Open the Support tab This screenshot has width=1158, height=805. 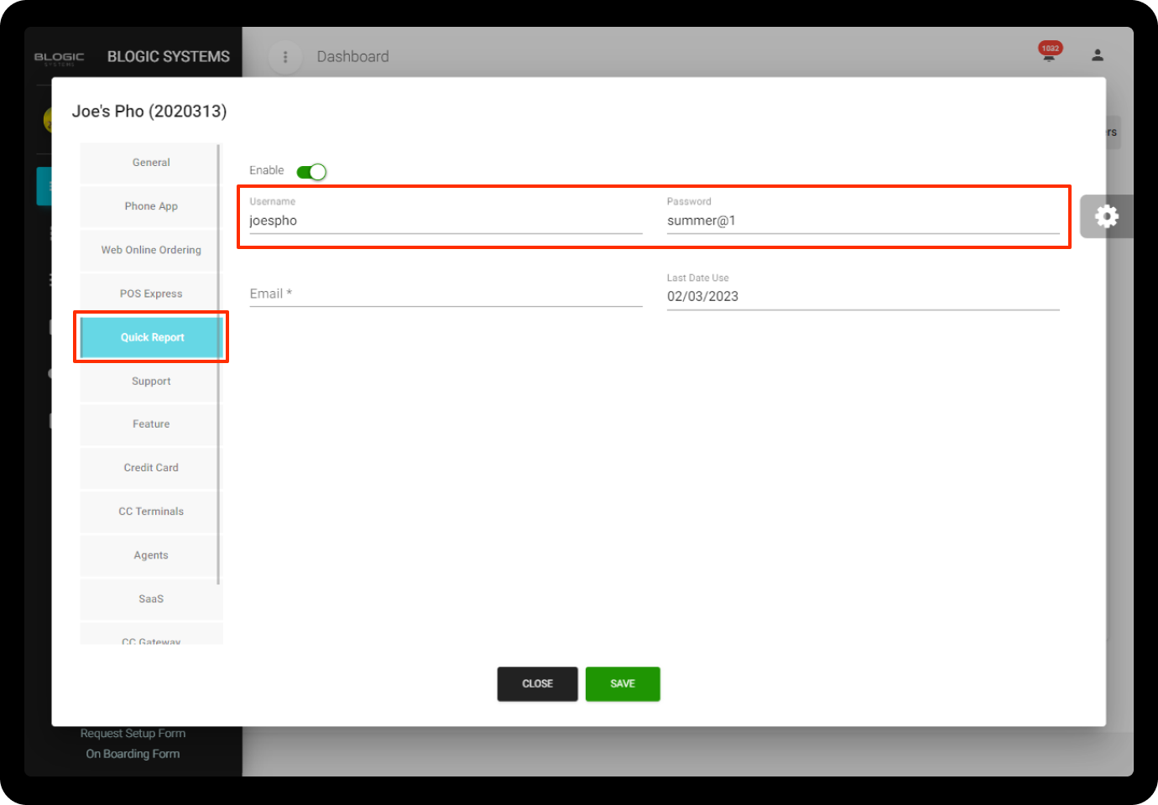pyautogui.click(x=151, y=381)
